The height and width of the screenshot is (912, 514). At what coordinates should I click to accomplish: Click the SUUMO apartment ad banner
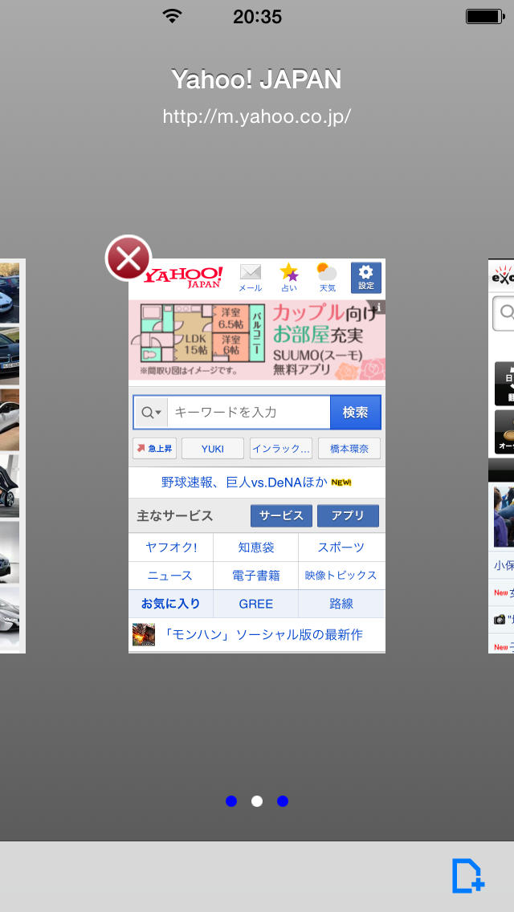pos(257,340)
